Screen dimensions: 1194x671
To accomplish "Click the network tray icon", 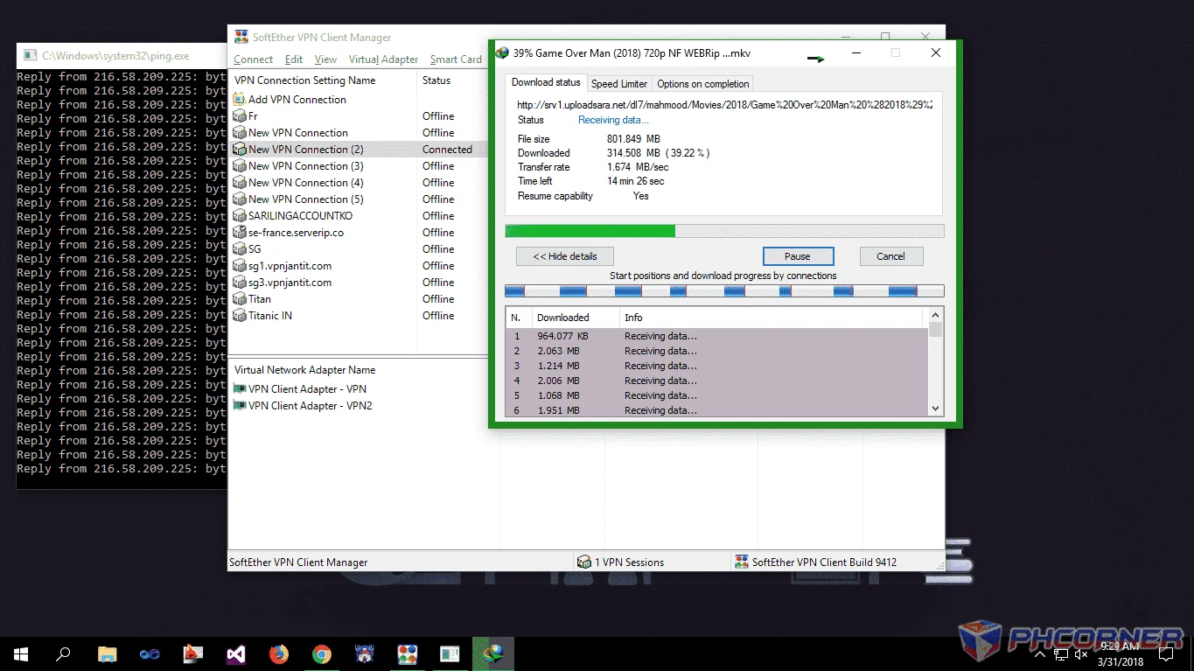I will (1061, 654).
